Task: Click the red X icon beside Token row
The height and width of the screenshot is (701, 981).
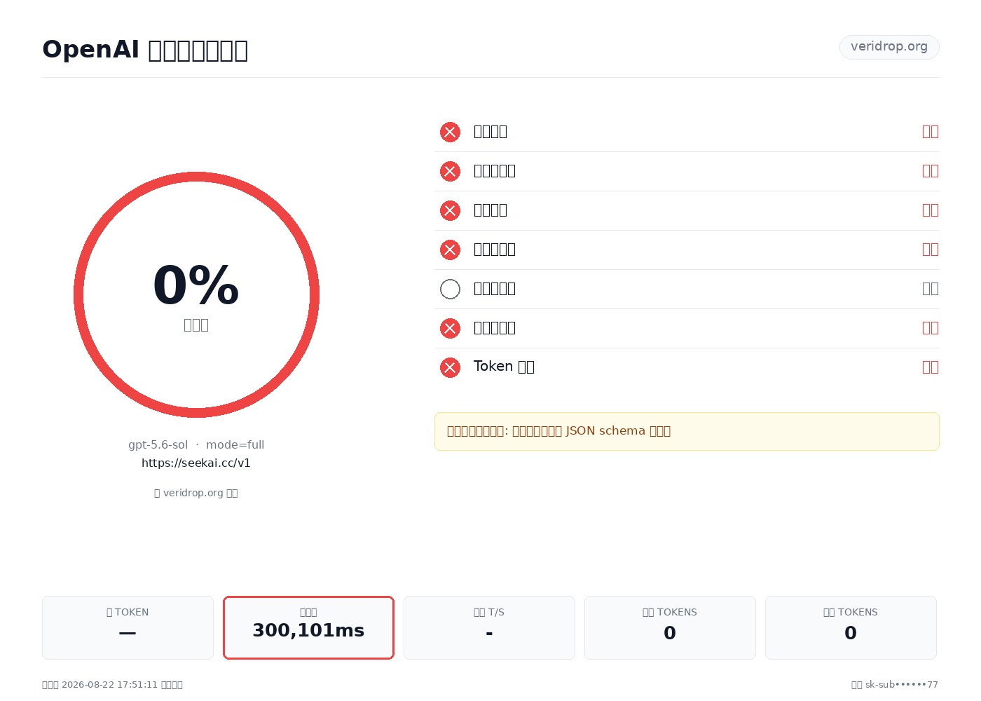Action: coord(450,367)
